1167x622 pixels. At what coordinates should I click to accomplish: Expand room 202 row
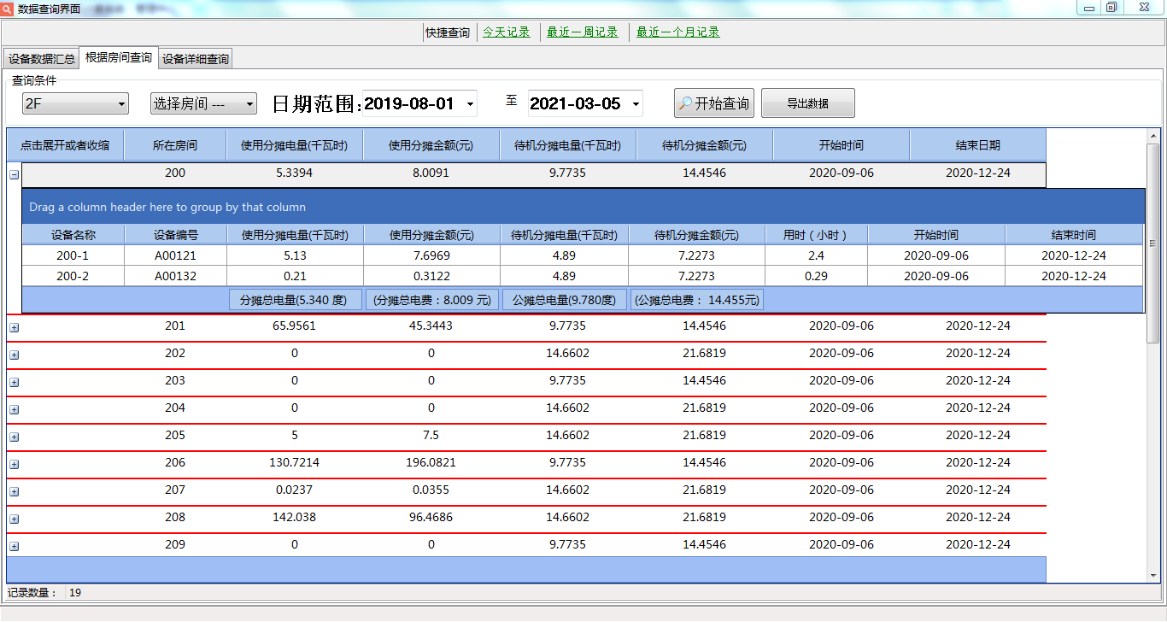coord(14,355)
